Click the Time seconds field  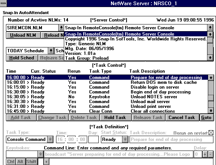point(83,139)
